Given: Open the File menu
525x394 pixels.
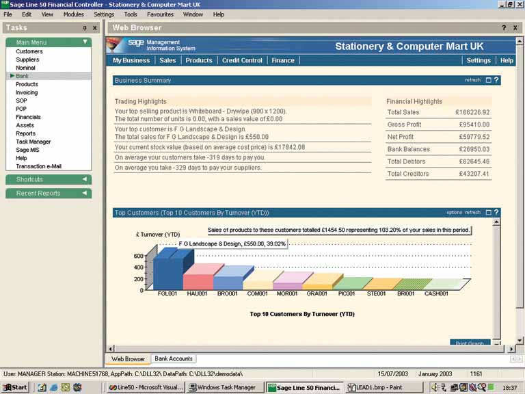Looking at the screenshot, I should (x=8, y=14).
